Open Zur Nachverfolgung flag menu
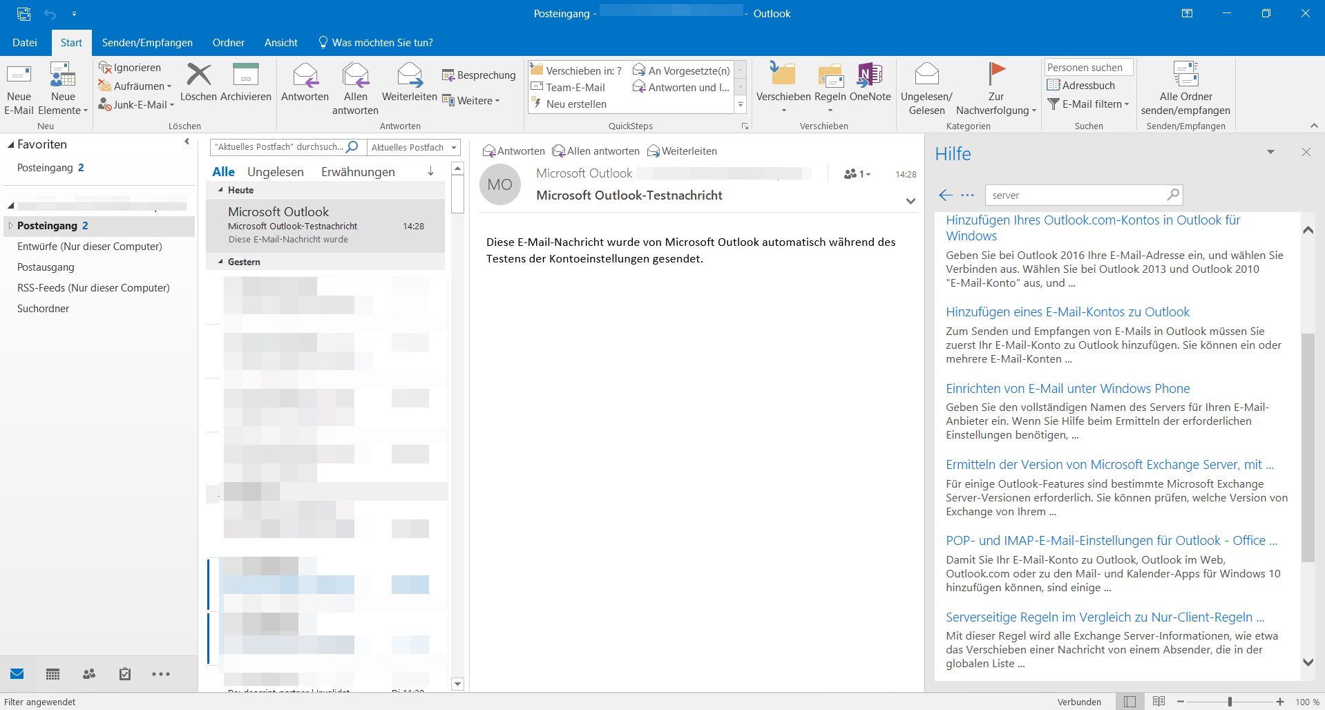 (996, 88)
